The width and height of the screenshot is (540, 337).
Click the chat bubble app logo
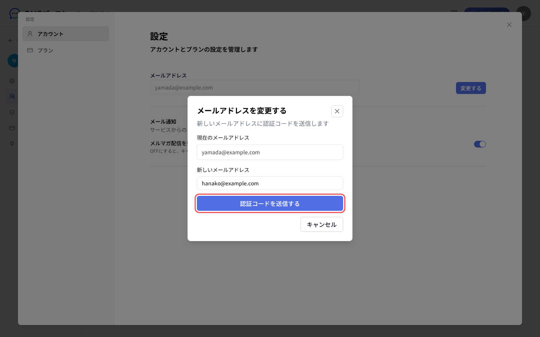tap(14, 13)
